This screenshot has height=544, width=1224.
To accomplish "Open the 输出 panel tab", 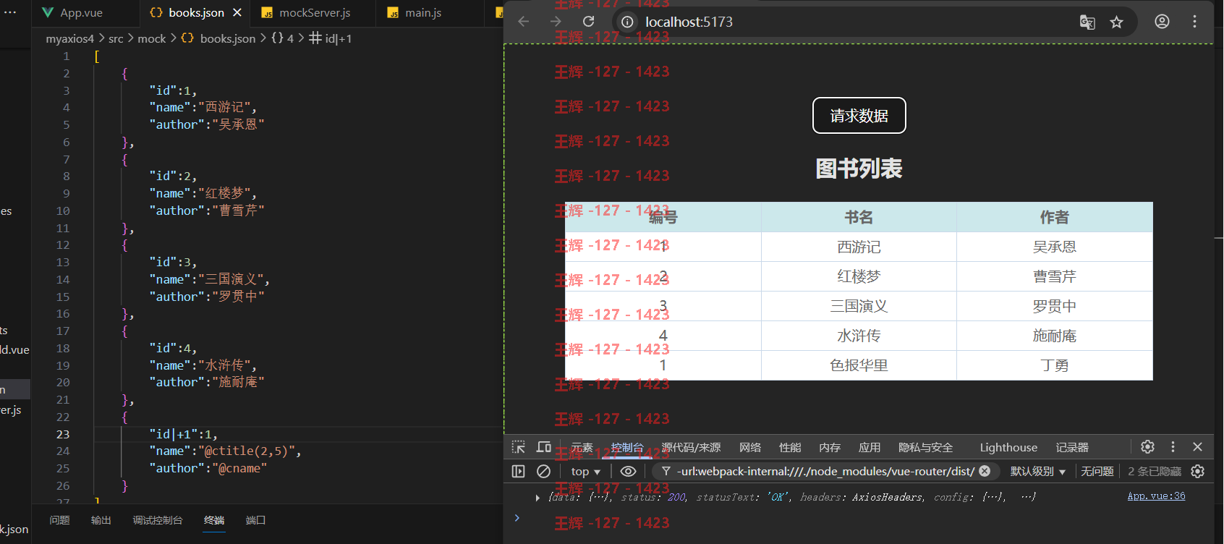I will click(x=101, y=520).
